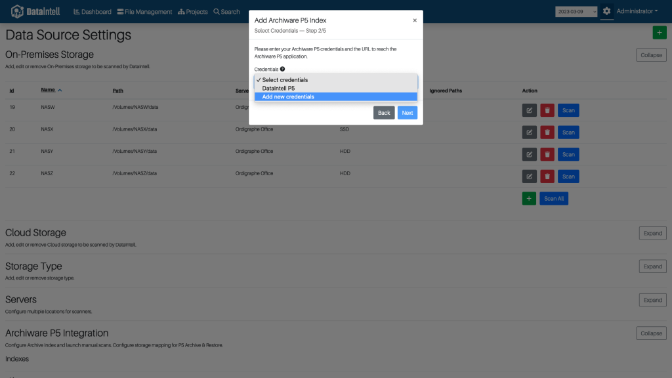Delete the NASX storage entry
This screenshot has height=378, width=672.
pos(547,133)
